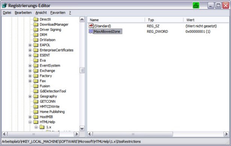Expand the Geography key
The height and width of the screenshot is (146, 231).
tap(30, 96)
